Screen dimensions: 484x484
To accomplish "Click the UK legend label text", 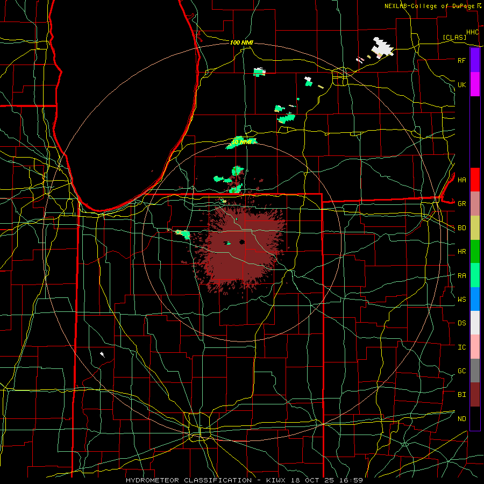I will 462,84.
